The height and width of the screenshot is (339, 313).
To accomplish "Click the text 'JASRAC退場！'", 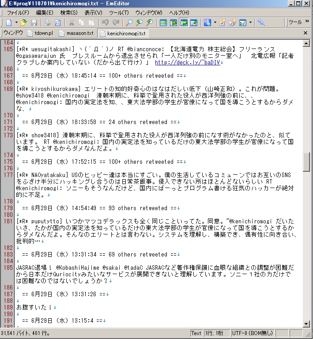I will click(x=34, y=267).
